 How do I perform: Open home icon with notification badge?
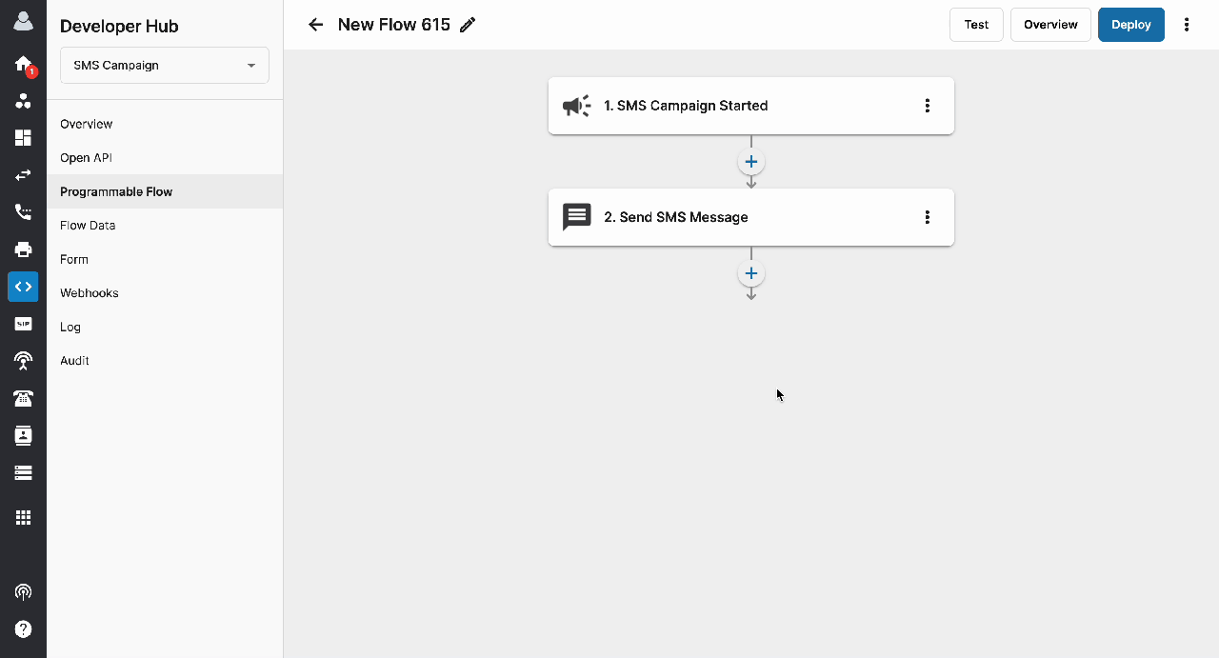point(23,64)
